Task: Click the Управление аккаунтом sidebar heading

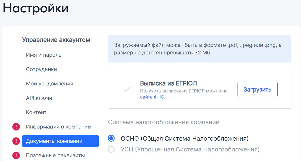Action: (x=56, y=40)
